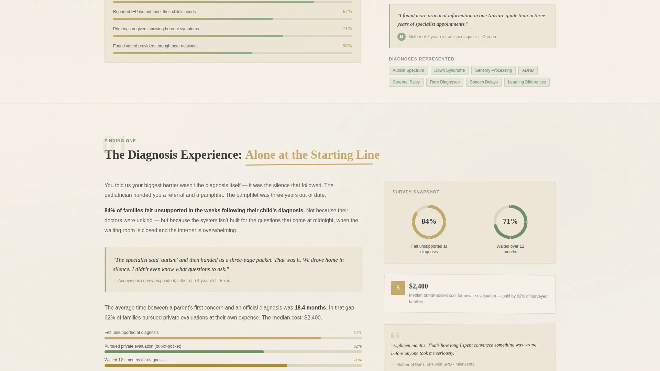
Task: Click 'Reported IEP did not meet their child's needs'
Action: (x=154, y=12)
